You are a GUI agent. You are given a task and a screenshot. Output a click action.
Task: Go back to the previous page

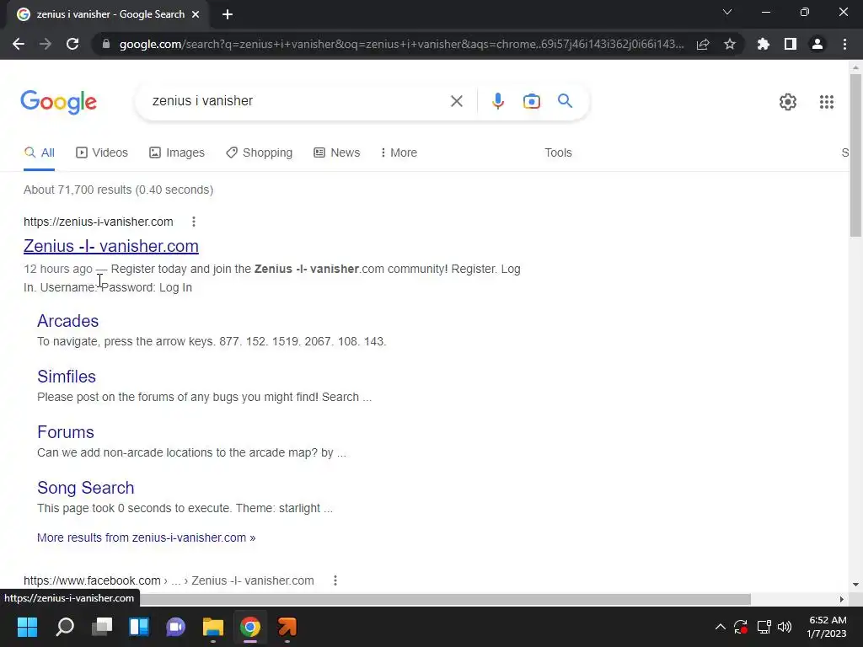click(x=19, y=44)
